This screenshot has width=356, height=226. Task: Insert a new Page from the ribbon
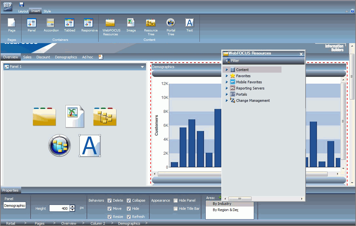click(12, 25)
